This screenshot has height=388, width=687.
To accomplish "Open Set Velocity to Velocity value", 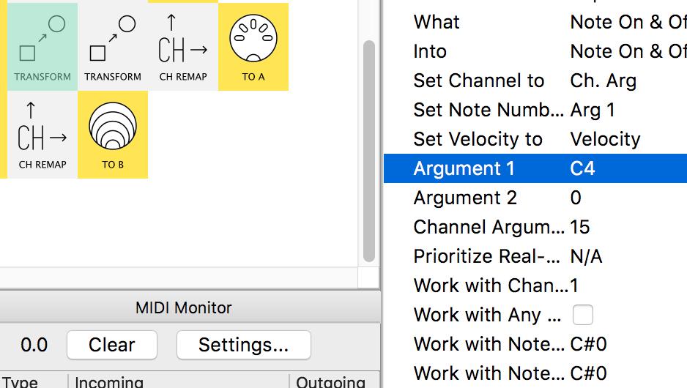I will point(605,139).
